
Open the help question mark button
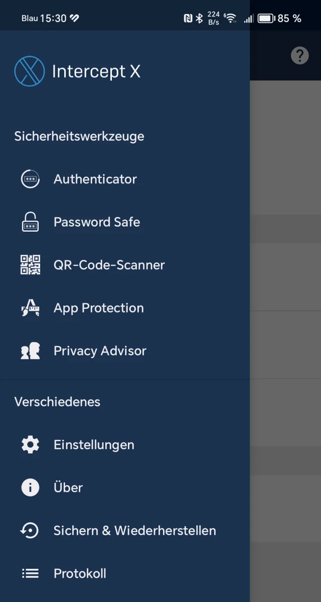pos(300,55)
